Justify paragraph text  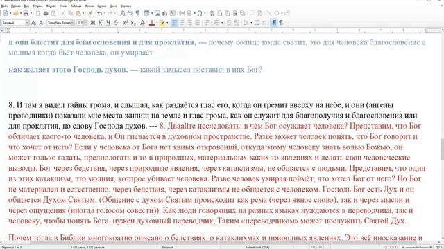198,23
